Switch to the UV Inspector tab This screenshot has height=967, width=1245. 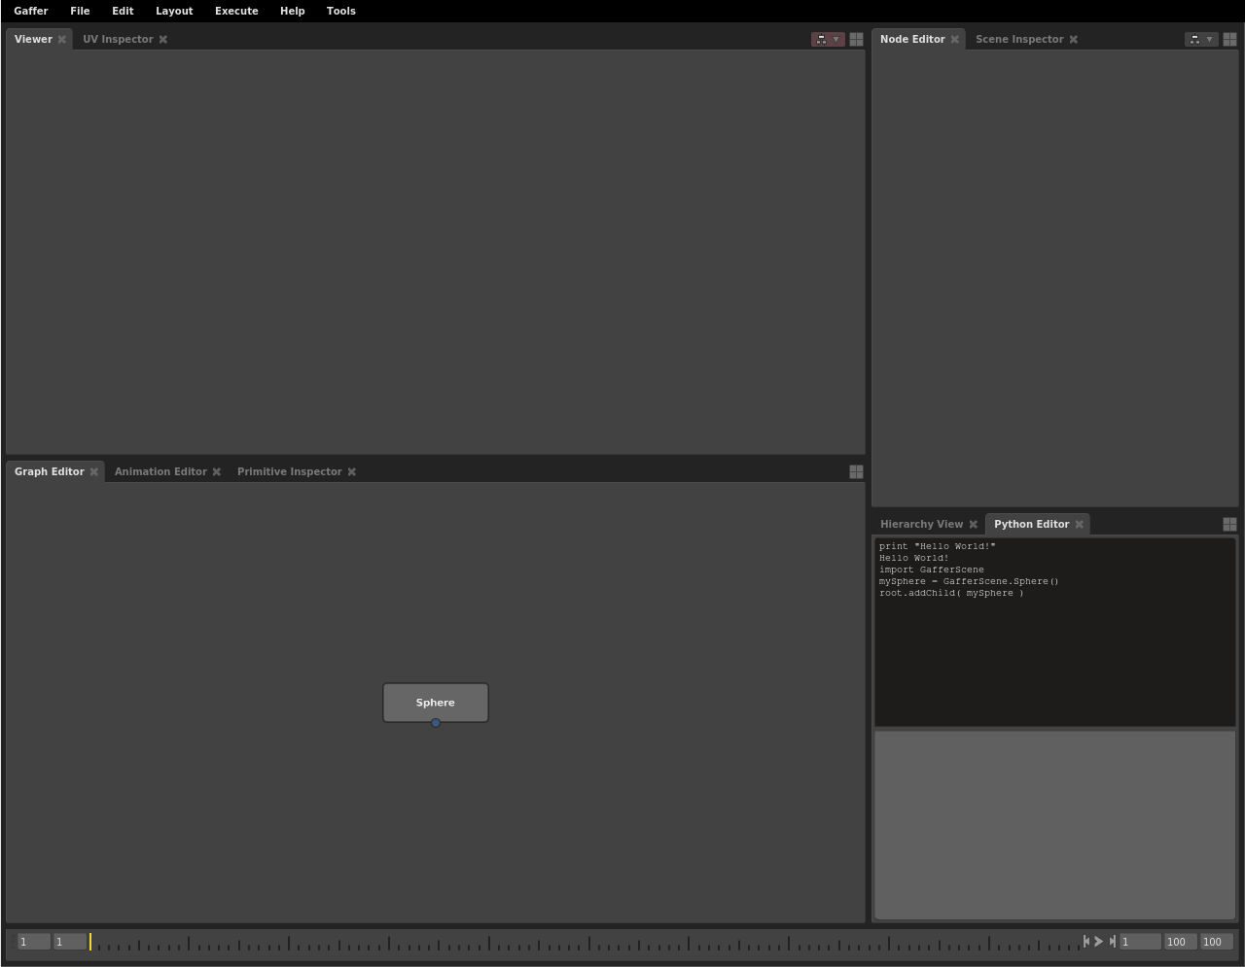coord(118,40)
